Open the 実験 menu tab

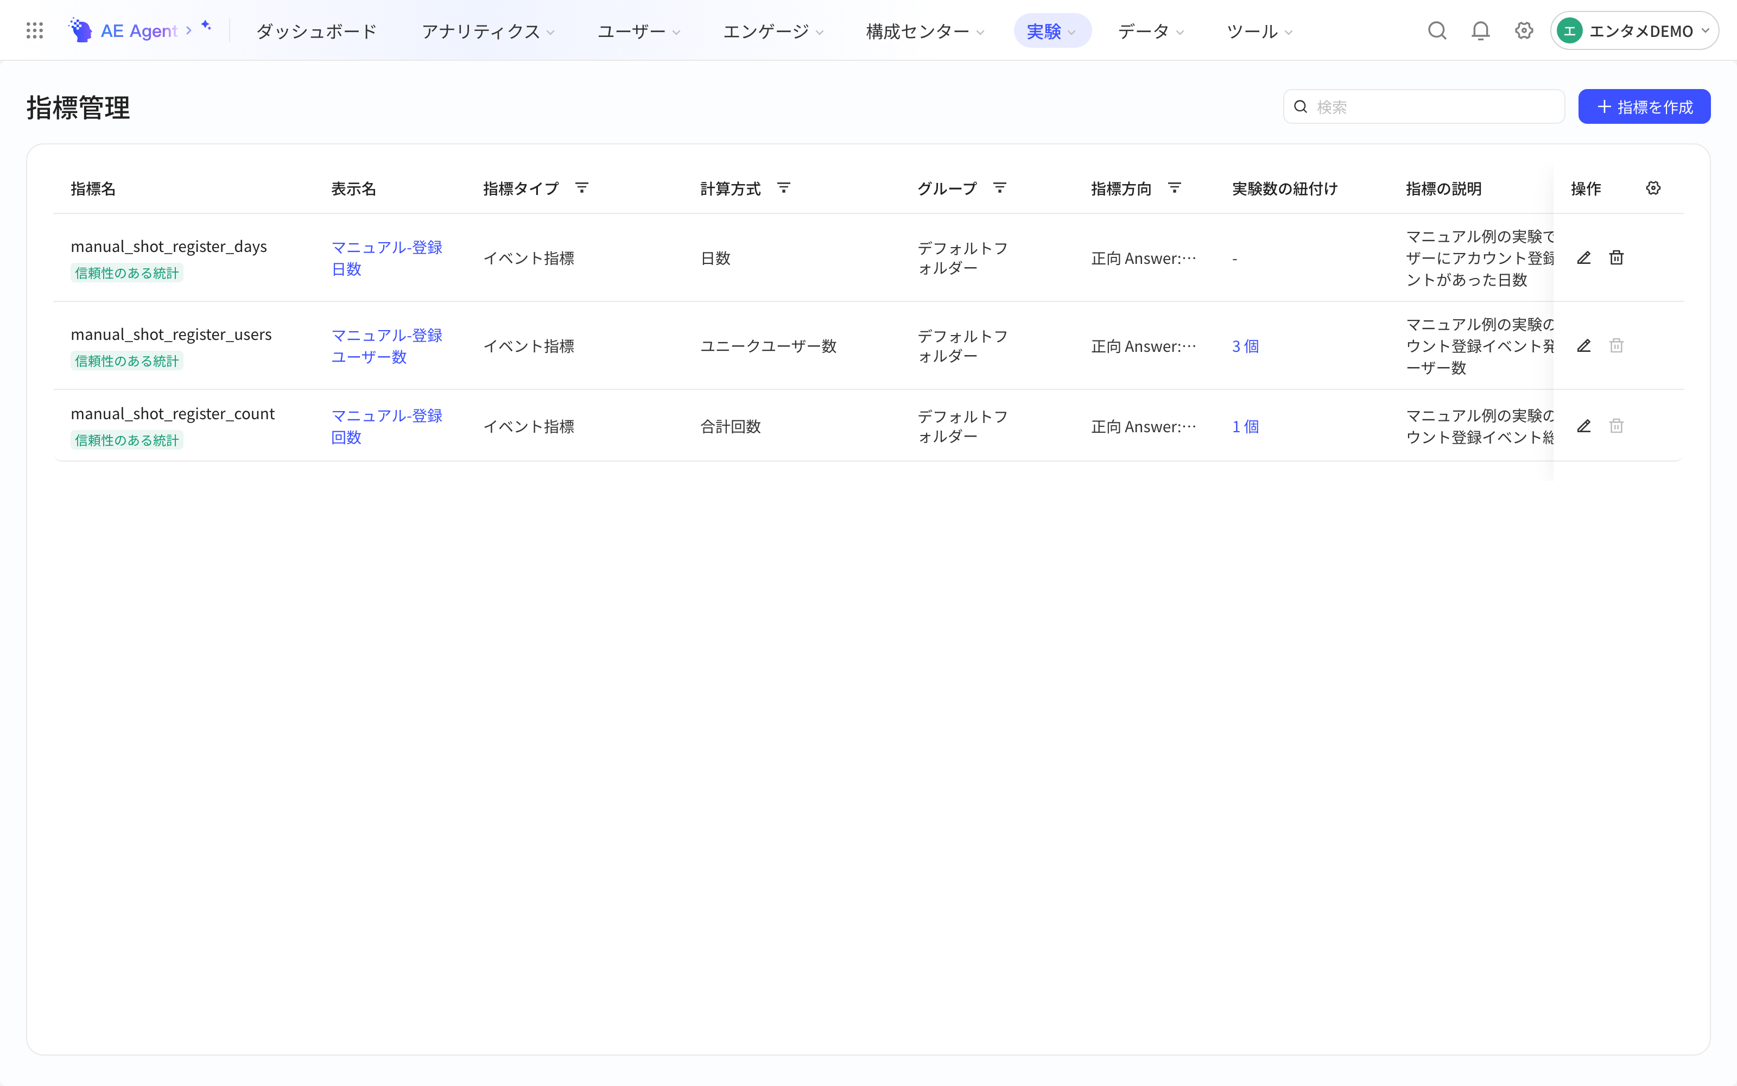pos(1053,31)
